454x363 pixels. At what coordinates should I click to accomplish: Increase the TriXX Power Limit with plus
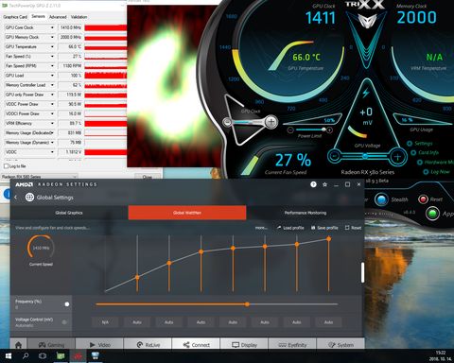(x=330, y=130)
